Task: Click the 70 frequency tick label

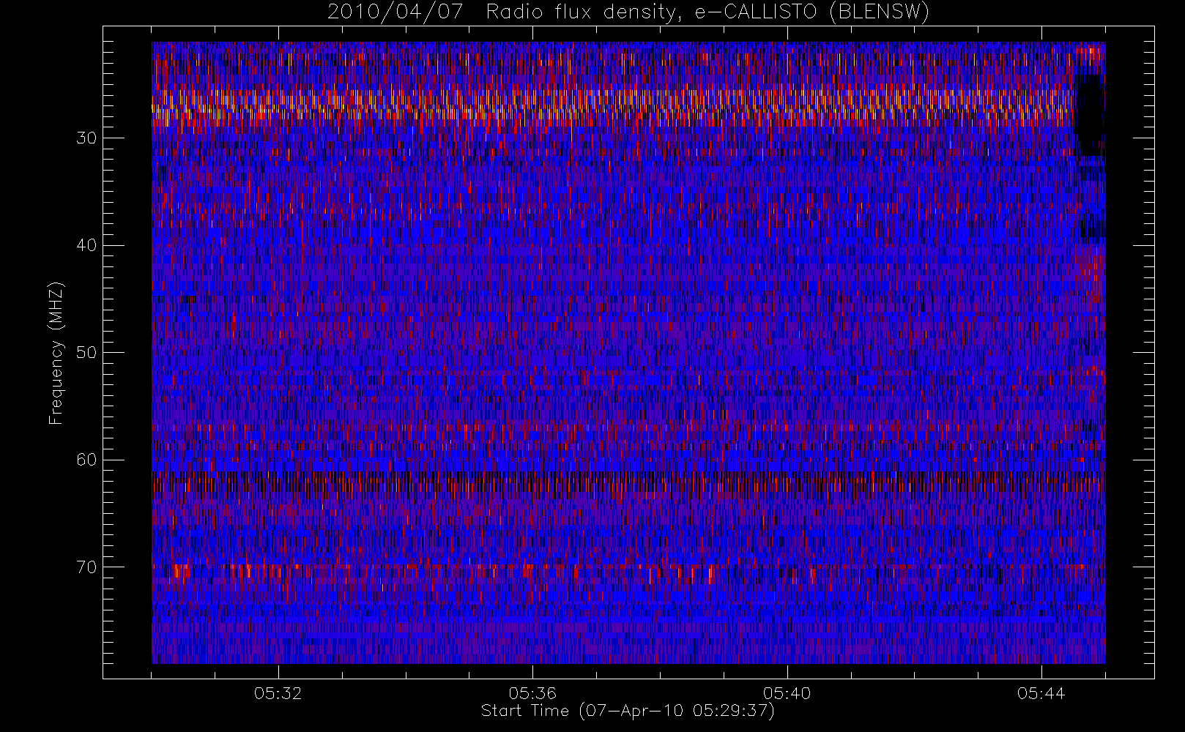Action: 86,567
